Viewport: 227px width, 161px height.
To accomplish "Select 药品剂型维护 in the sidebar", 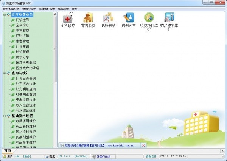I will pos(26,137).
